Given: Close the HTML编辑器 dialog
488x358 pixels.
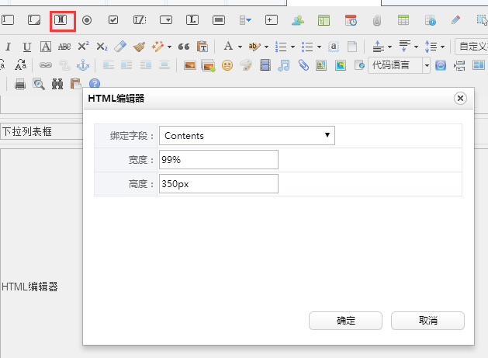Looking at the screenshot, I should tap(460, 98).
